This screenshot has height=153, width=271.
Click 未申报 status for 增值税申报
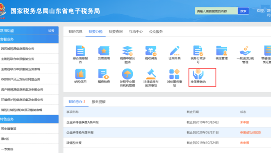tap(245, 143)
